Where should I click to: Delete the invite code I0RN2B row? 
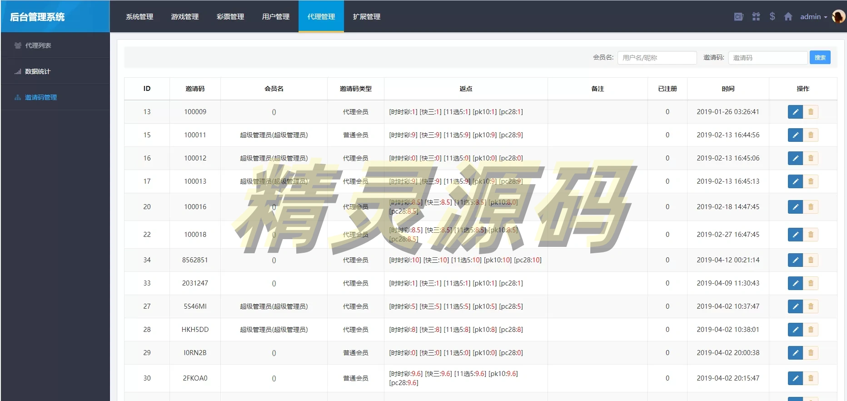click(811, 353)
